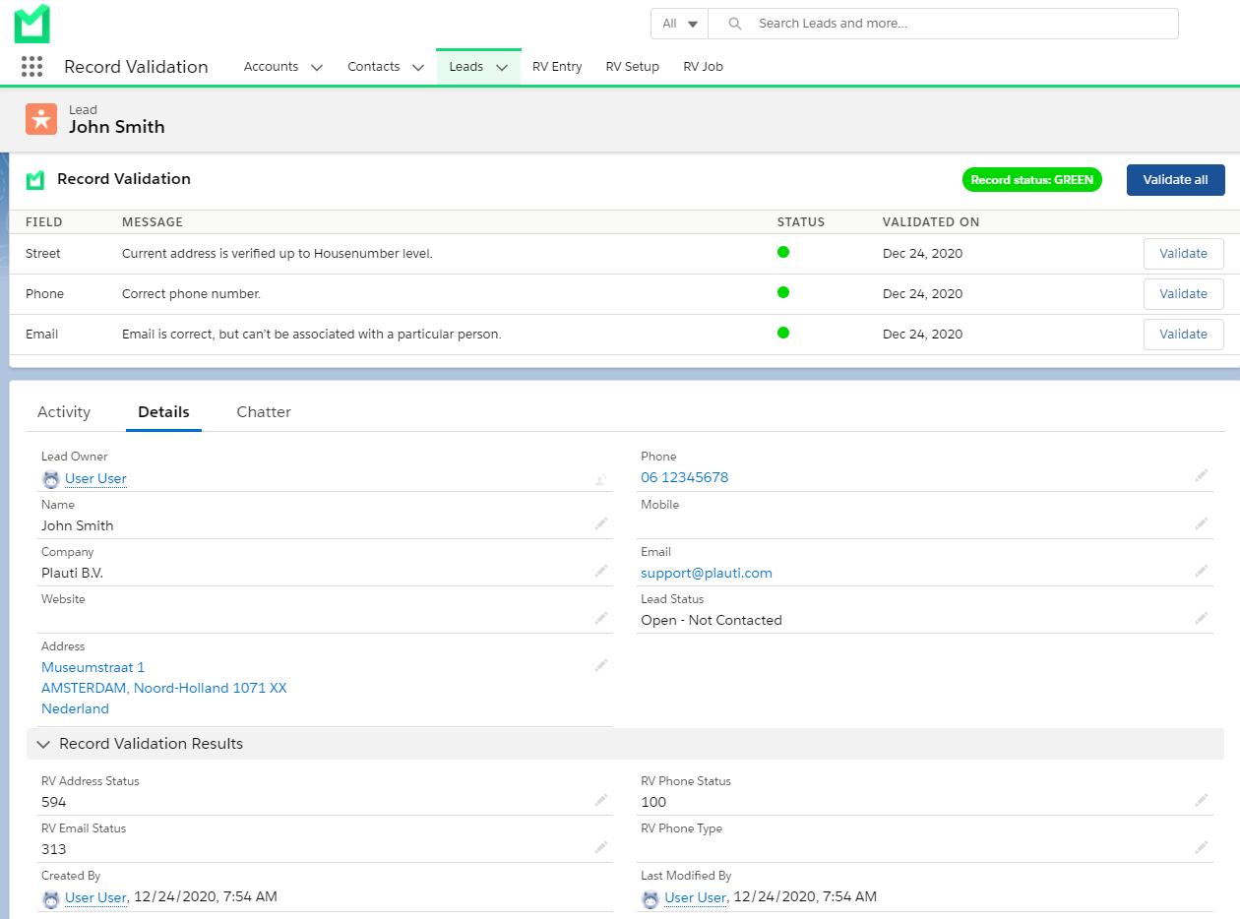1240x919 pixels.
Task: Click the RV Address Status value 594
Action: click(54, 802)
